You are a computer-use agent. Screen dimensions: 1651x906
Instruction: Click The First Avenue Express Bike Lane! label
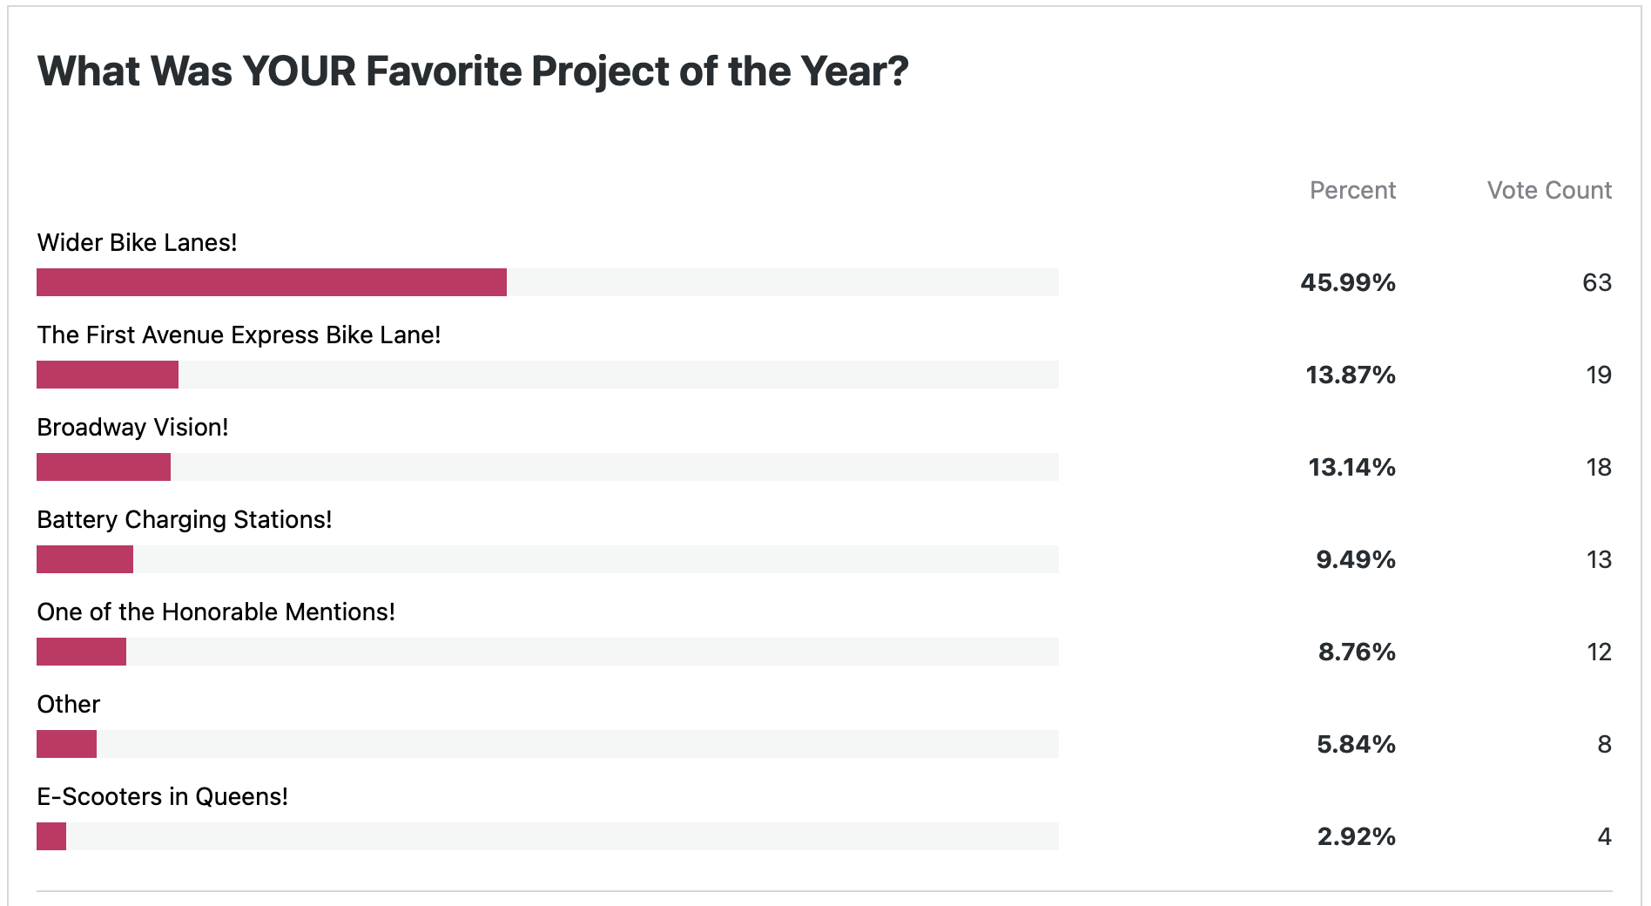[239, 335]
